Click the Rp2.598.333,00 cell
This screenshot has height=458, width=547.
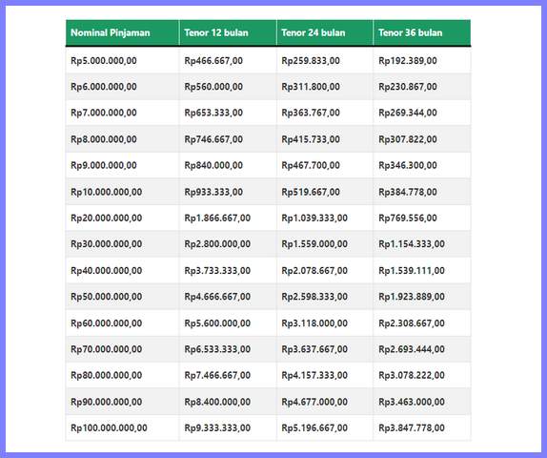325,297
